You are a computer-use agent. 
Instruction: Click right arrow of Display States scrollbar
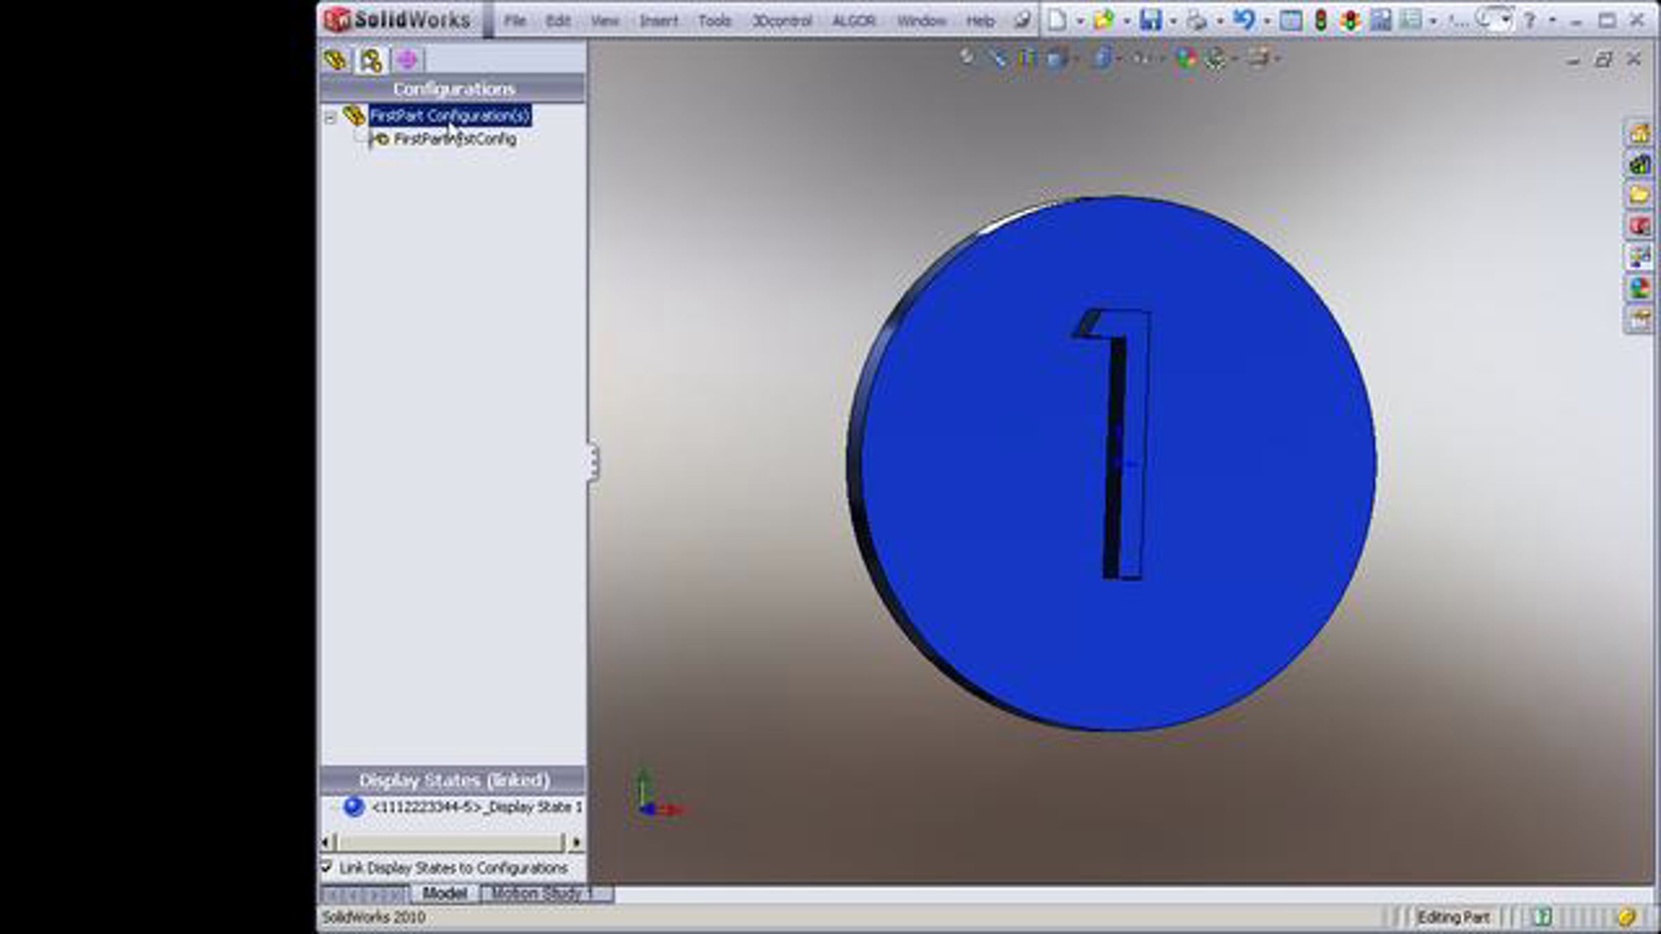point(577,843)
